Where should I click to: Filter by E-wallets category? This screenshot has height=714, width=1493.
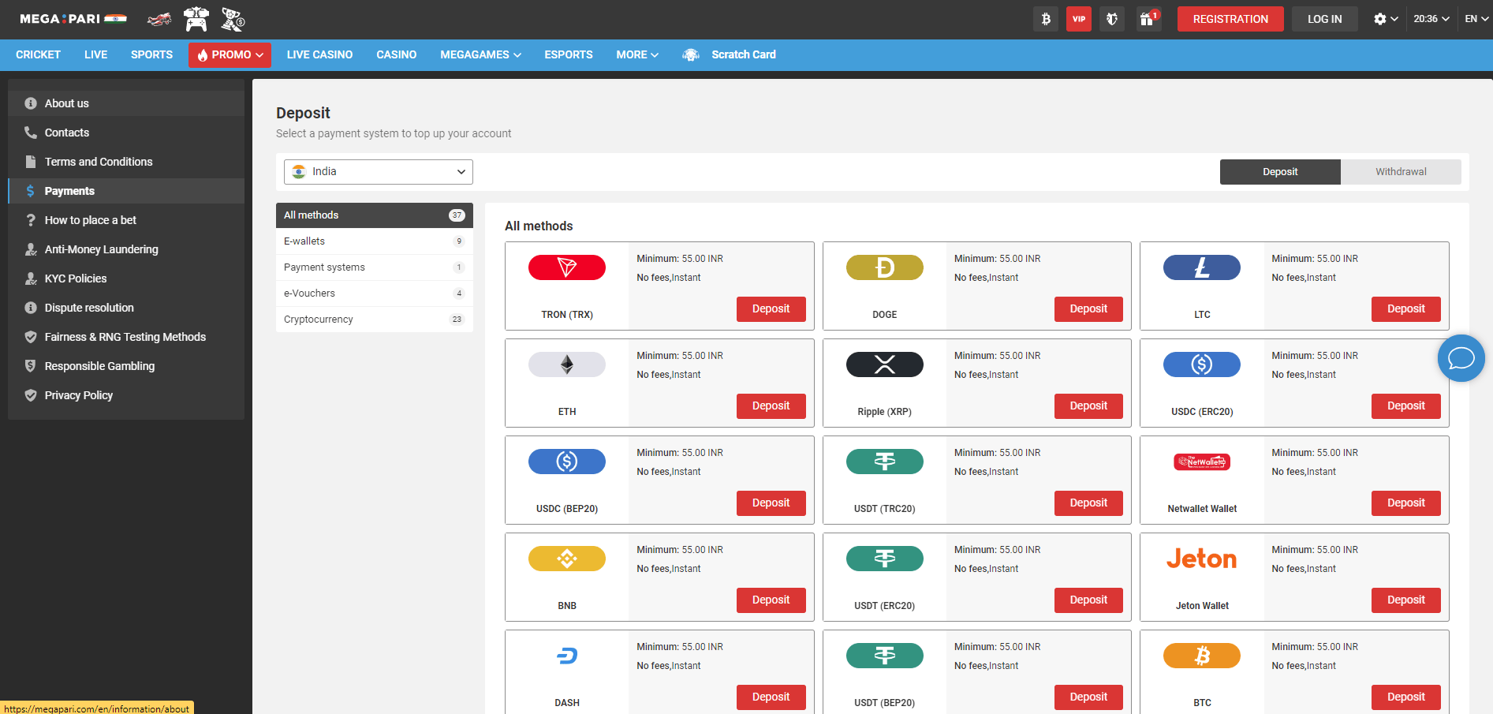(375, 241)
